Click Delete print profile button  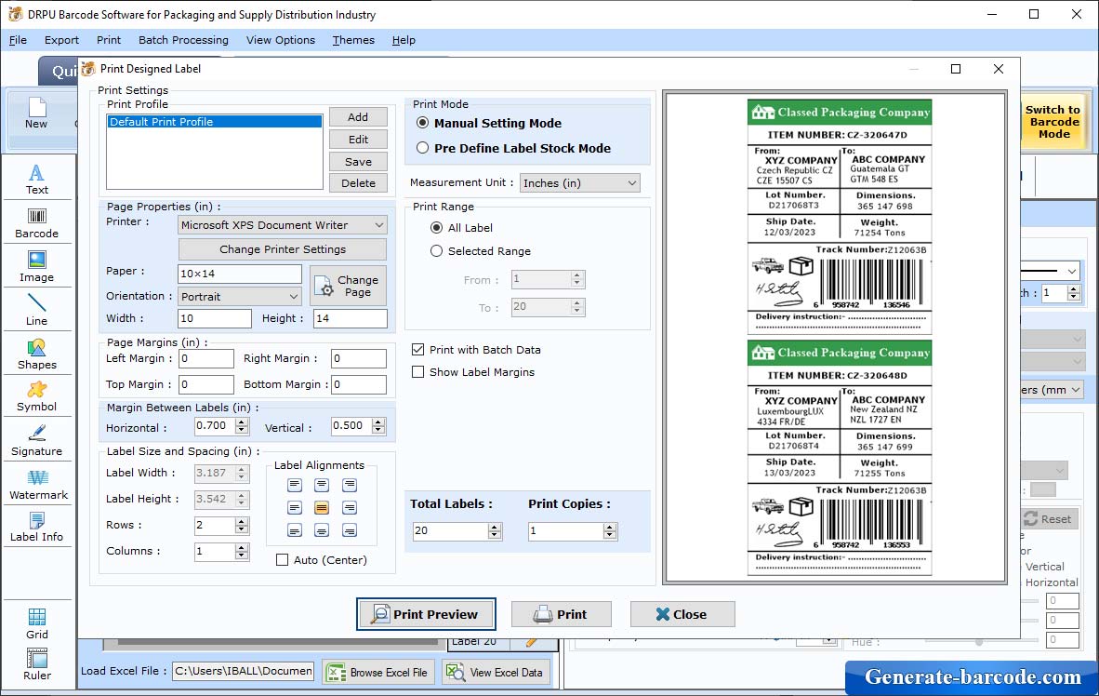(358, 183)
